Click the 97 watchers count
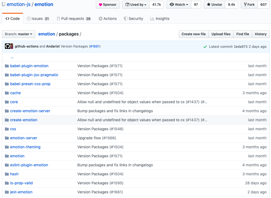Screen dimensions: 271x198 coord(196,4)
